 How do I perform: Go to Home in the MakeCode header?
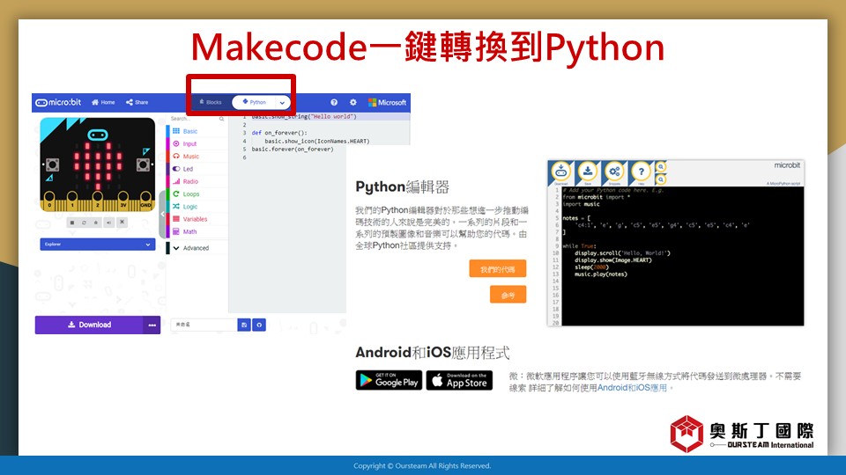(x=103, y=102)
